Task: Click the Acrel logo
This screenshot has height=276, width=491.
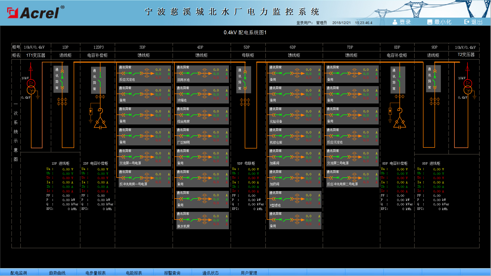Action: coord(36,12)
